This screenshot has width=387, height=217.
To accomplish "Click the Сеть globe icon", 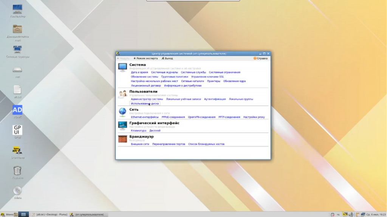I will (x=122, y=112).
